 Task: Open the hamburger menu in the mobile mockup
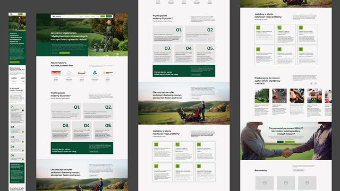(24, 14)
